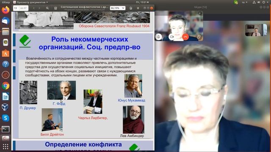Open the ru keyboard layout dropdown
Image resolution: width=271 pixels, height=152 pixels.
tap(244, 2)
